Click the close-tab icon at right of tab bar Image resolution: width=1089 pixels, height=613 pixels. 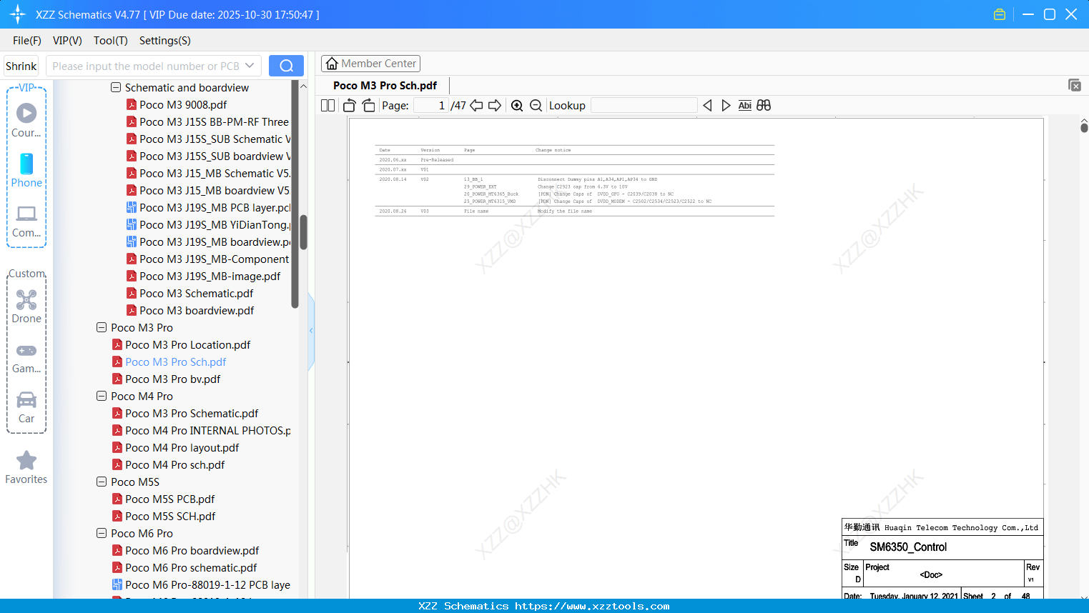(x=1075, y=85)
